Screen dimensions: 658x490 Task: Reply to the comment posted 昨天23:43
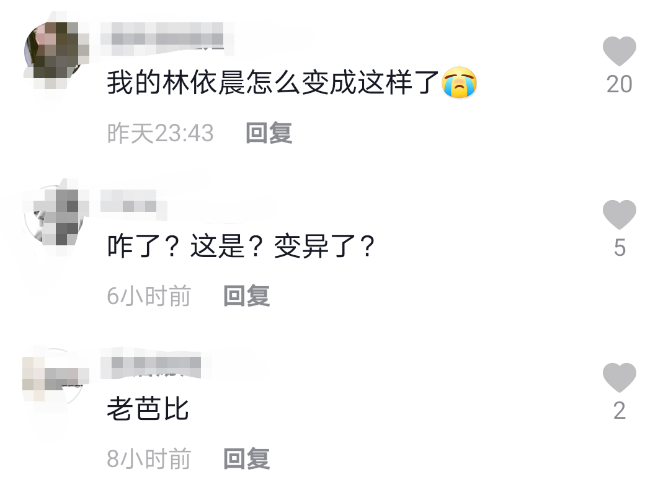tap(269, 133)
